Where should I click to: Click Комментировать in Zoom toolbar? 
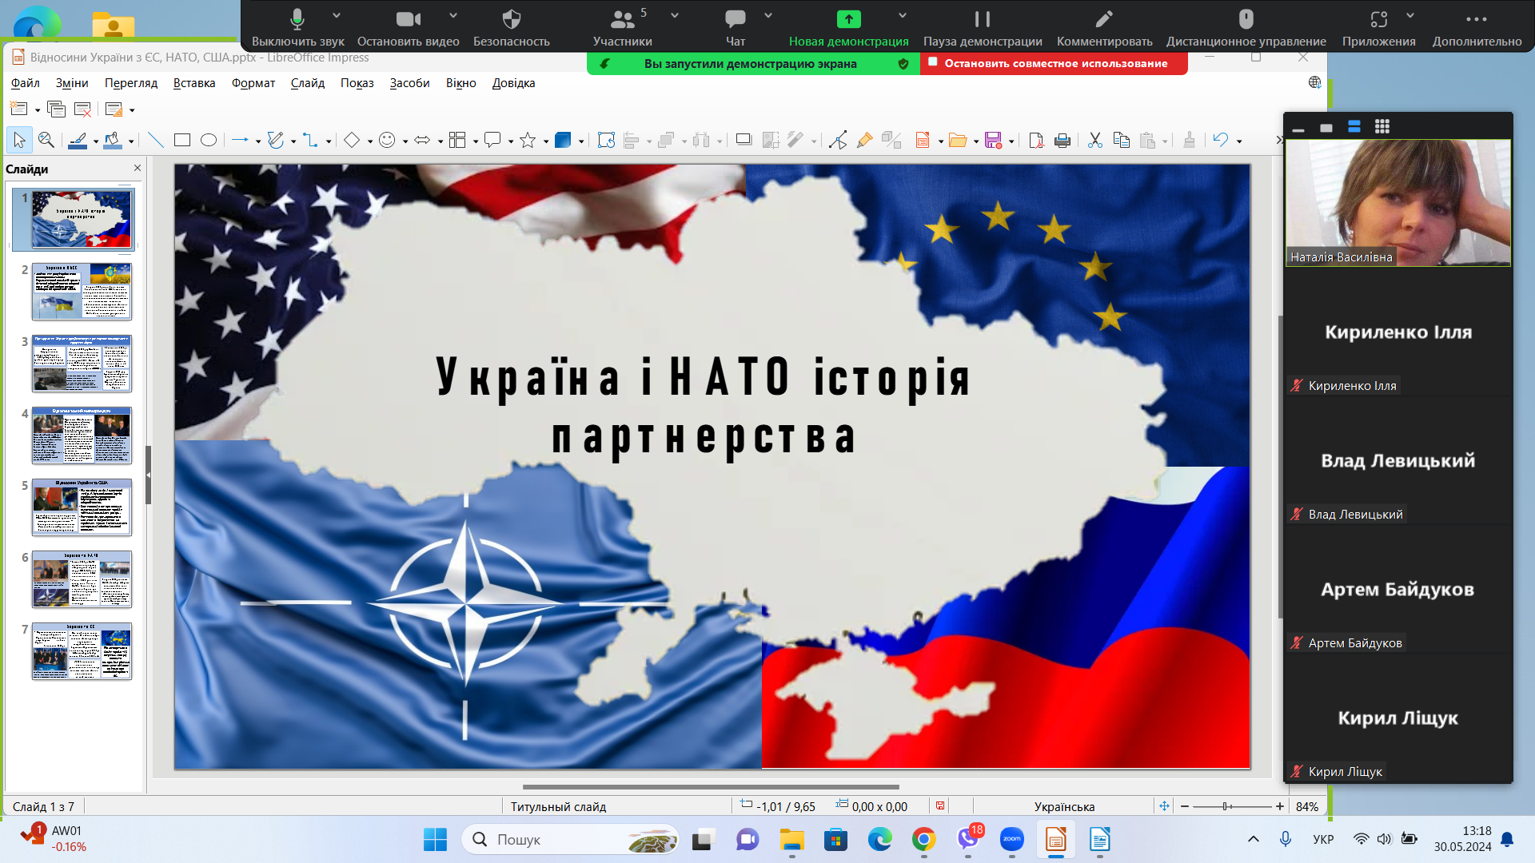(1104, 28)
